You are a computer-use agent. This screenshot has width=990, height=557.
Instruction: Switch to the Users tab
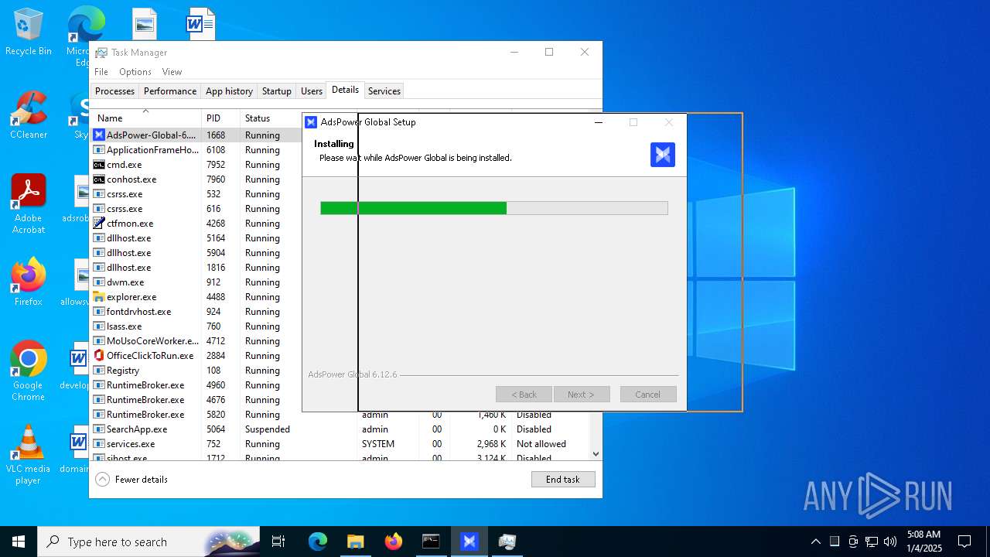[x=312, y=91]
